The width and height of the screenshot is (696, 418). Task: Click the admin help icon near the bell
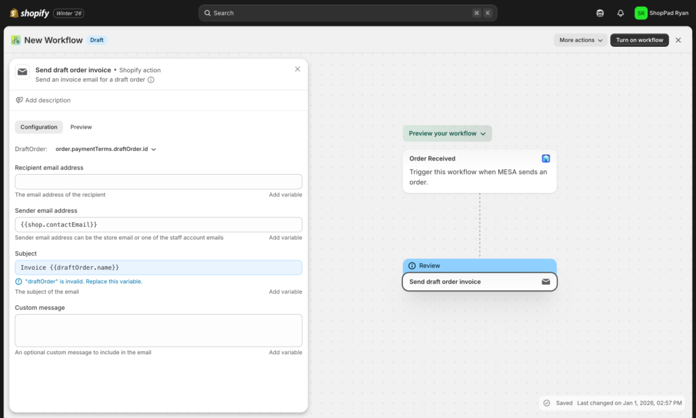point(599,12)
